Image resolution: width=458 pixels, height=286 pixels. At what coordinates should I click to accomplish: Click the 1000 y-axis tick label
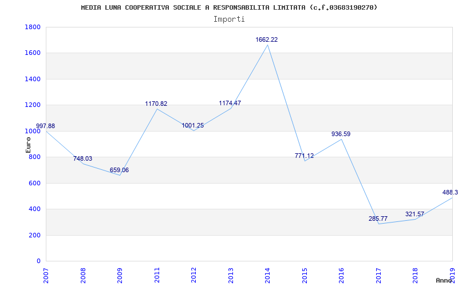pos(33,131)
